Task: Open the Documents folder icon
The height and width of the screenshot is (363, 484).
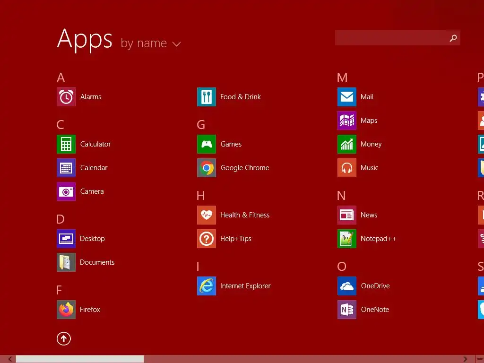Action: pos(66,262)
